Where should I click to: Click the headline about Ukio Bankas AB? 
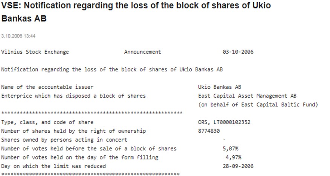coord(136,12)
